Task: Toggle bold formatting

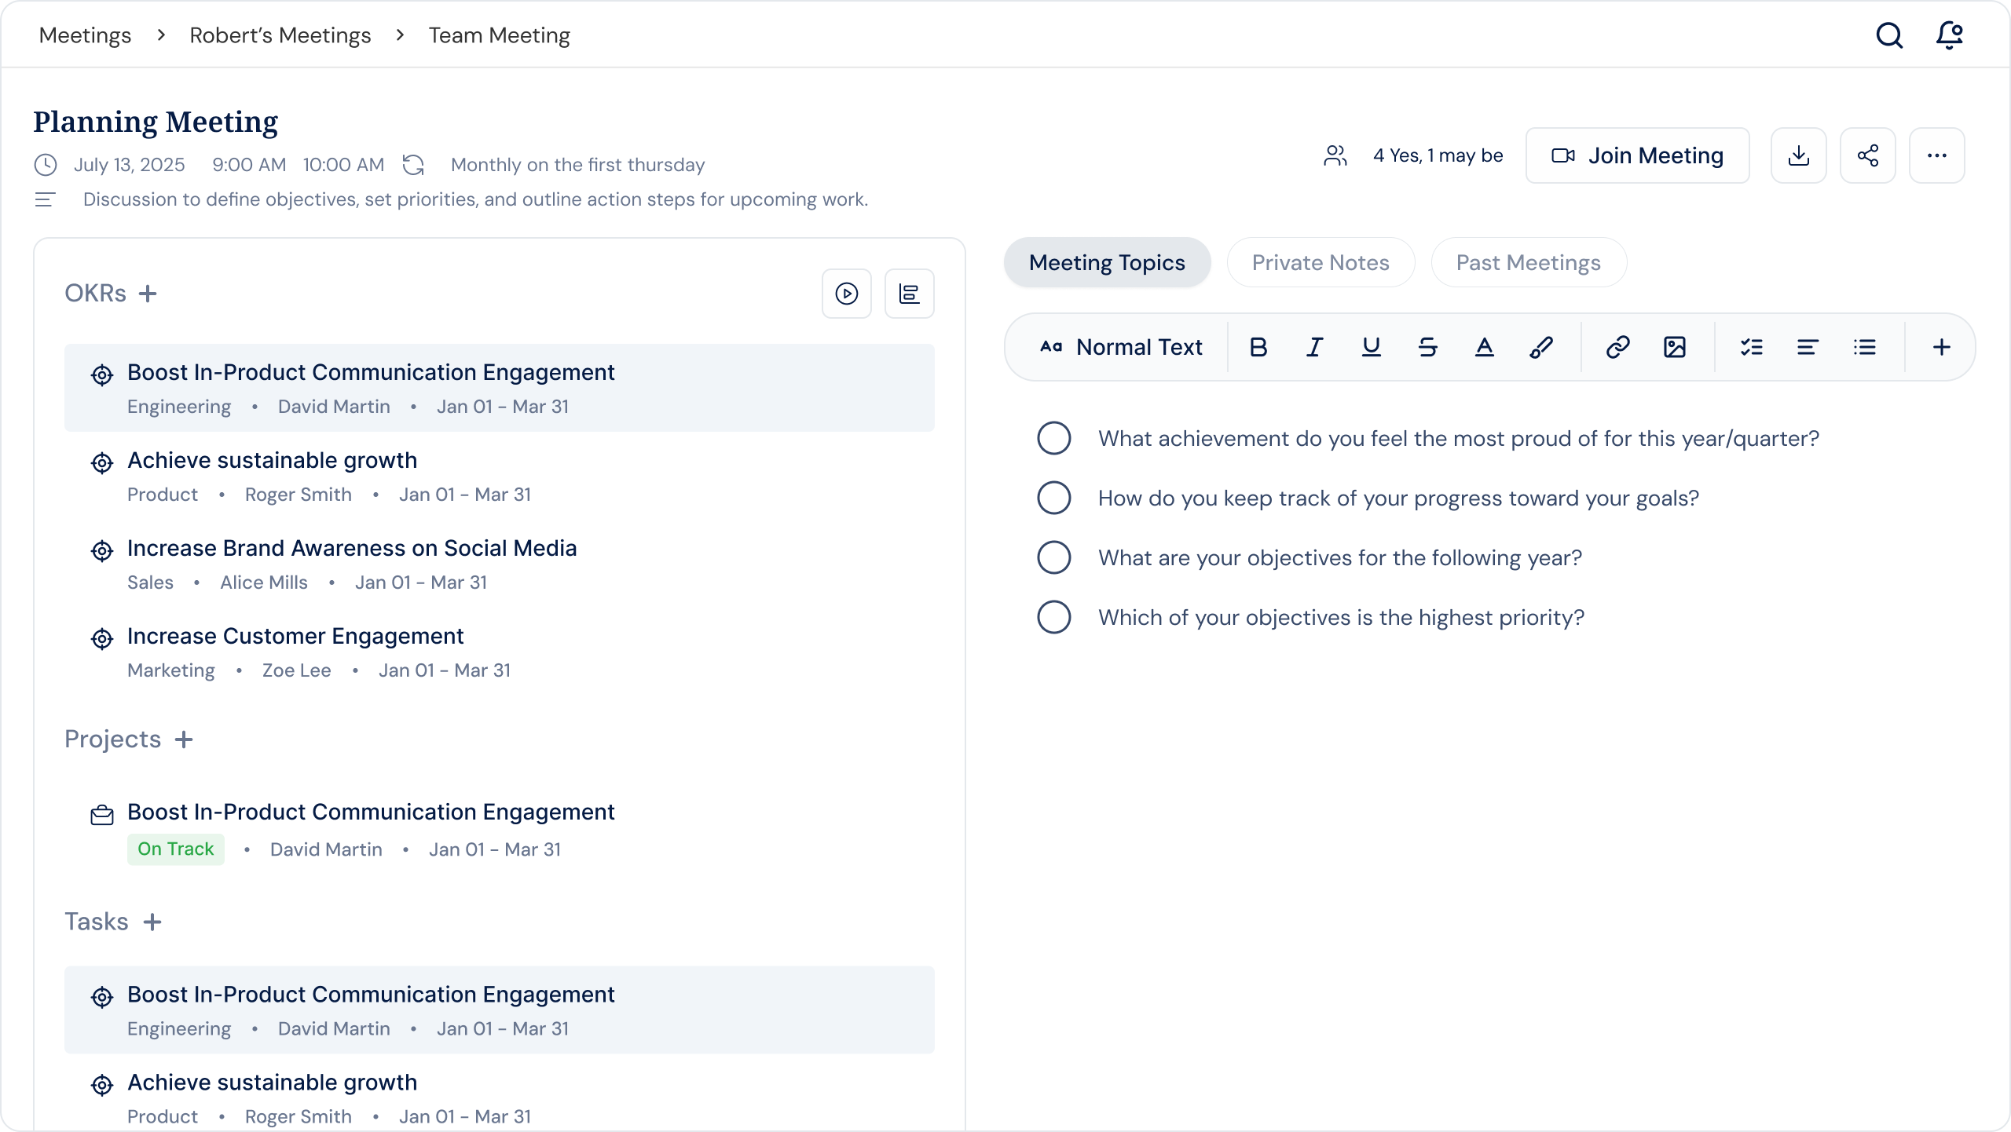Action: pos(1258,347)
